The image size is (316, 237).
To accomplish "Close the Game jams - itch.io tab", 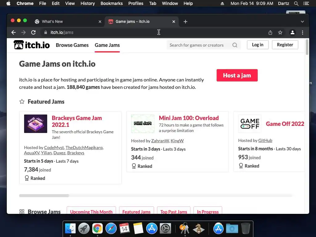I will click(174, 22).
